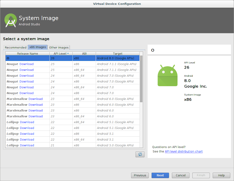Select the O release row name cell
Image resolution: width=234 pixels, height=181 pixels.
click(27, 58)
